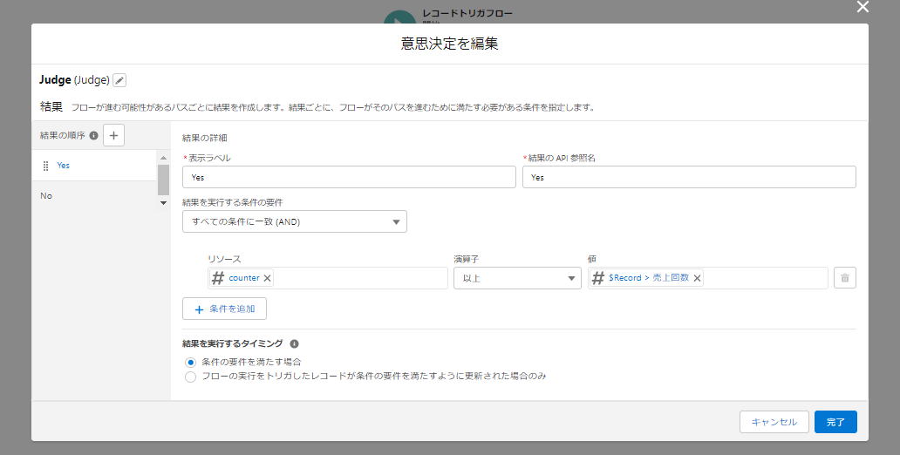Show info tooltip for outcome order

click(x=93, y=135)
